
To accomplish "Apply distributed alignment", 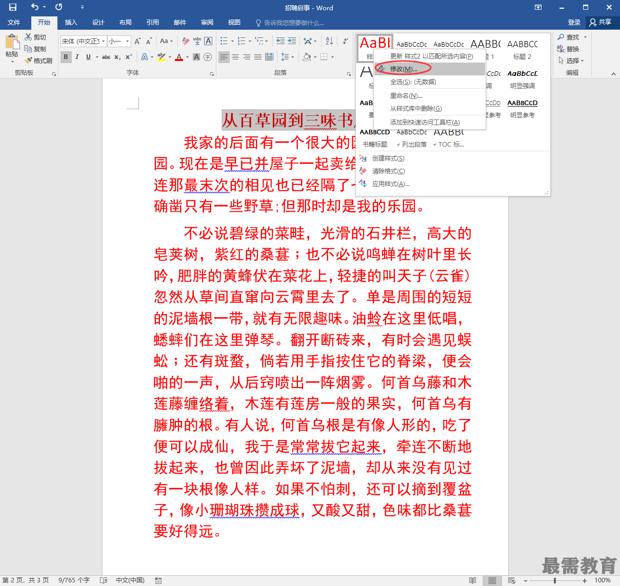I will pos(269,57).
